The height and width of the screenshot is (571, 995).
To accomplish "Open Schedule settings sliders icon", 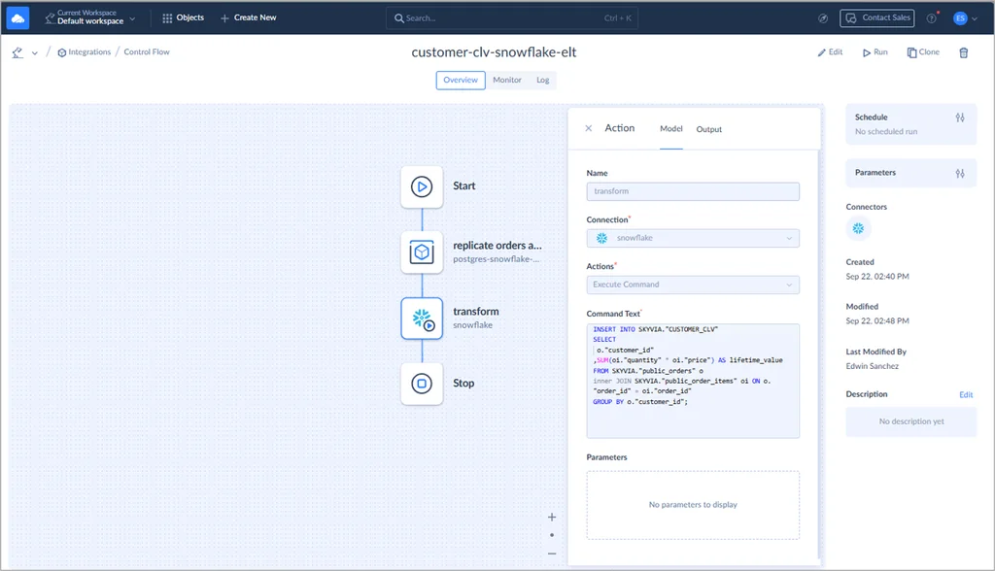I will [x=960, y=118].
